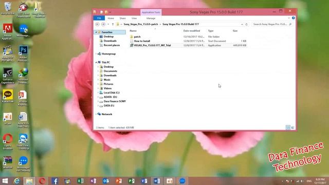The image size is (329, 185).
Task: Select Internet Download Manager desktop icon
Action: (23, 76)
